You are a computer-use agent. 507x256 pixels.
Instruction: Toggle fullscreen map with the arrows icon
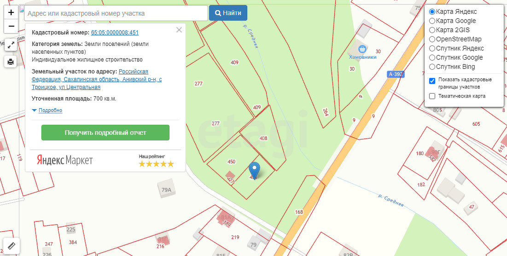11,45
